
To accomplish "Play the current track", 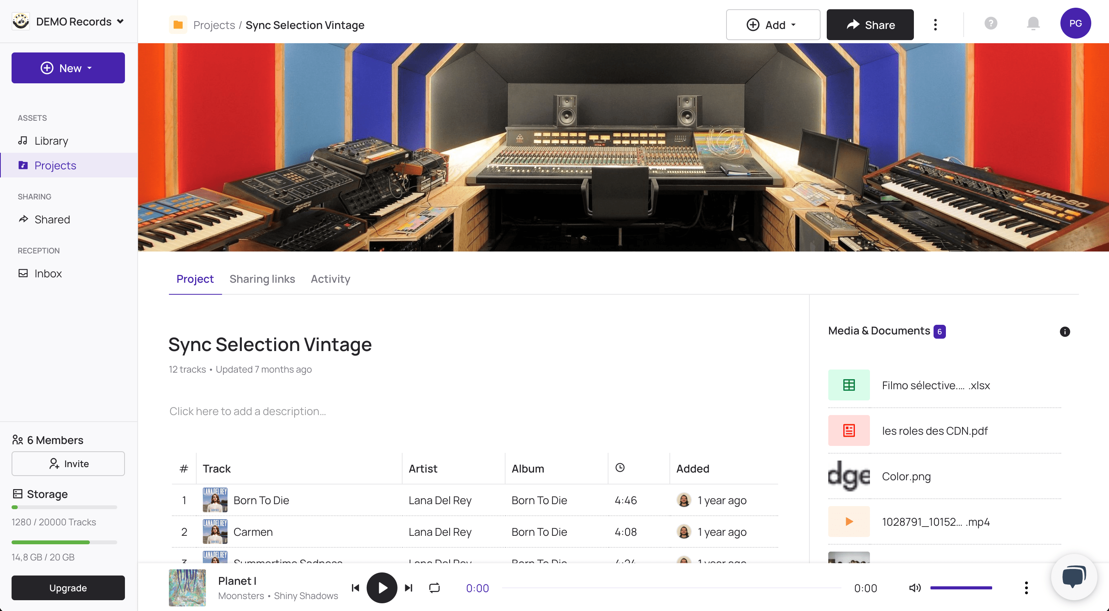I will [x=382, y=588].
